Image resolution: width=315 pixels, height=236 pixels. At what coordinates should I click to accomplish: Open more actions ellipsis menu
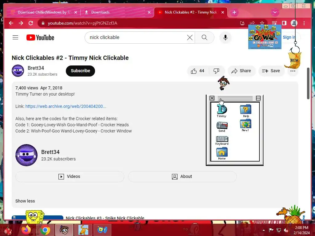[x=293, y=71]
